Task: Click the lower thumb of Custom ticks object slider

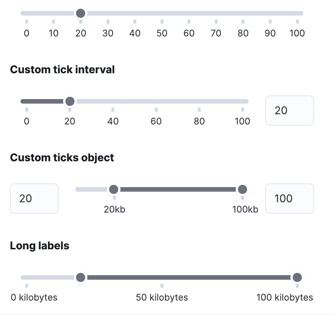Action: point(114,189)
